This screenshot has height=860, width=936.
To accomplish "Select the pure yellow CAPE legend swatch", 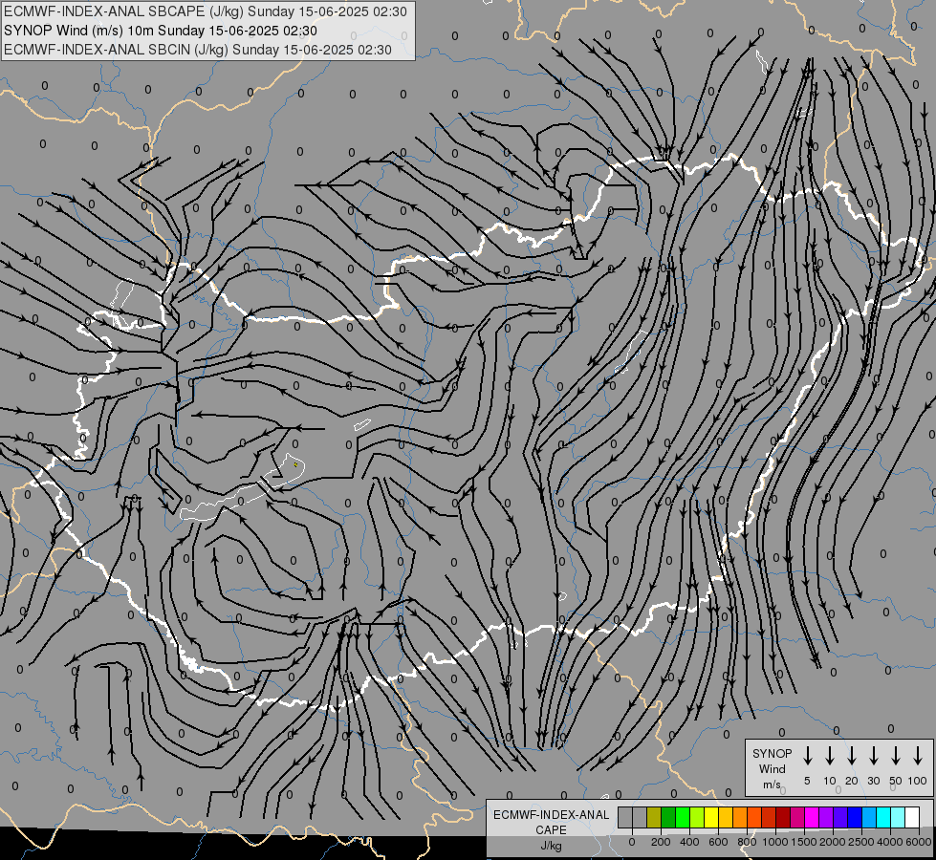I will coord(711,817).
